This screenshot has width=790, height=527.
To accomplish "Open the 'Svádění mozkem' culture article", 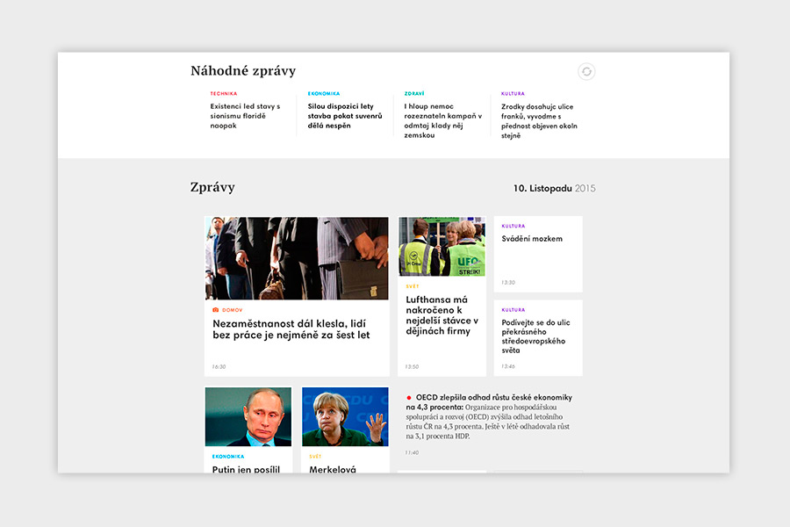I will (532, 239).
